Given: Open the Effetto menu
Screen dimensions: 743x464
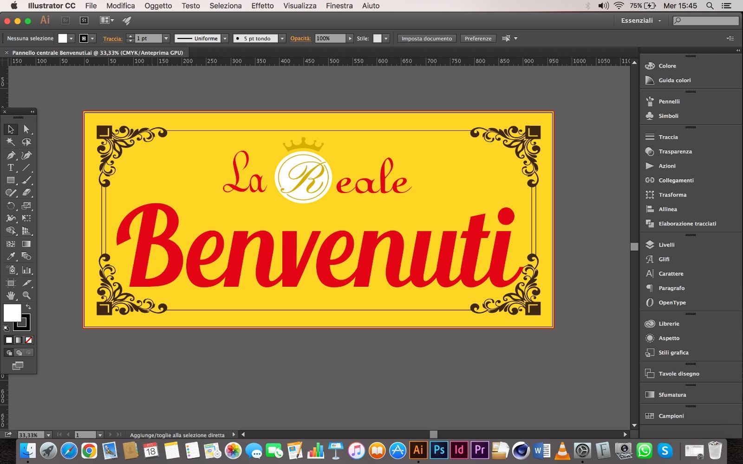Looking at the screenshot, I should click(x=262, y=6).
